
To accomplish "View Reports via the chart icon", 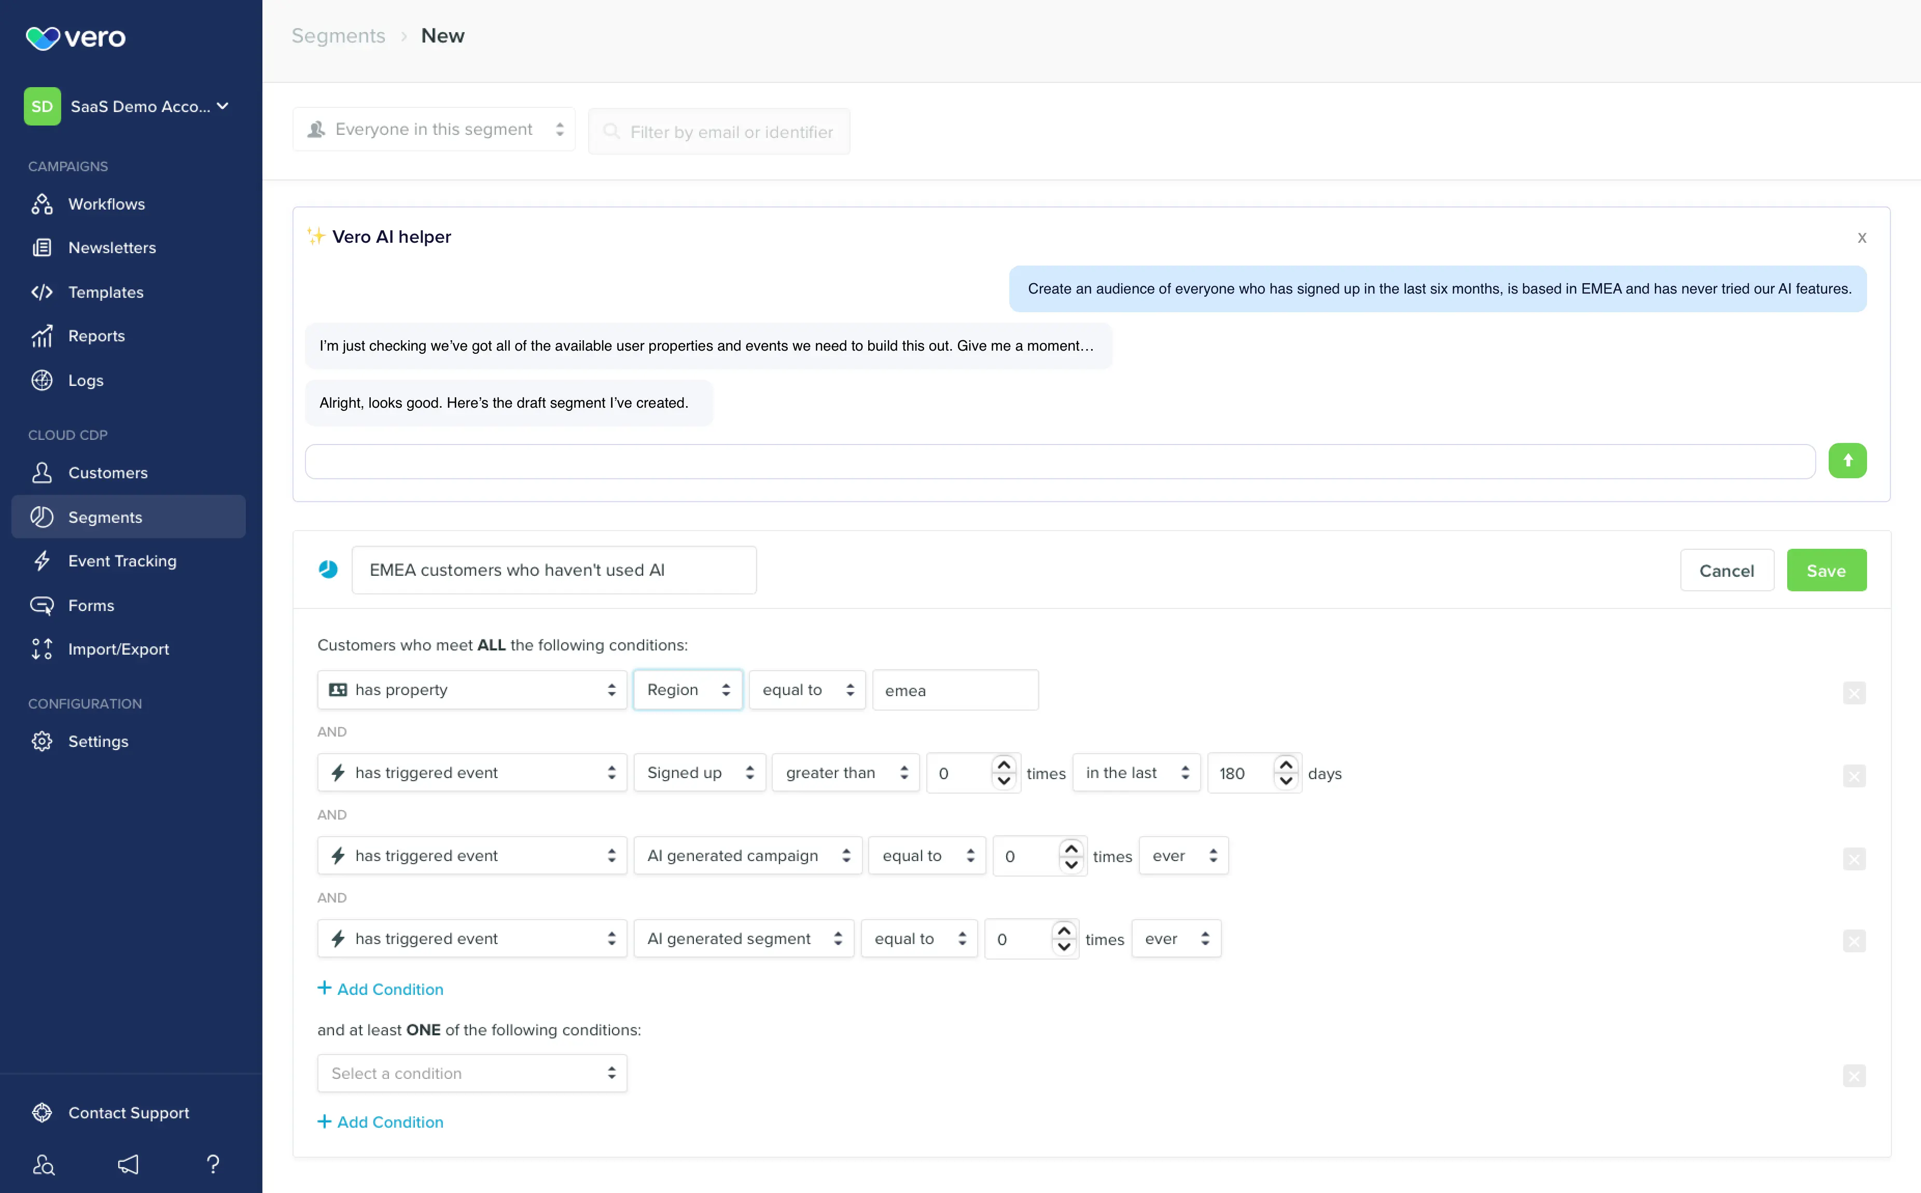I will 42,335.
